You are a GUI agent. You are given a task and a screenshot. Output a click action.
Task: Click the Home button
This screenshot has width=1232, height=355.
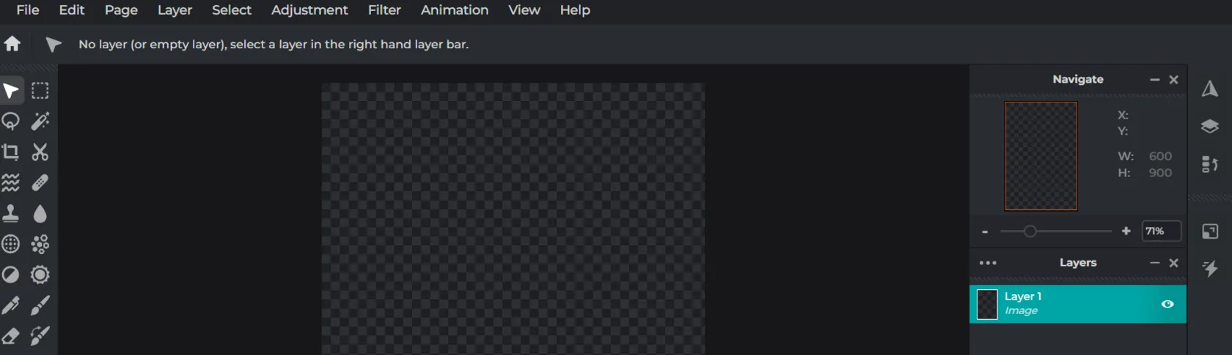coord(12,44)
